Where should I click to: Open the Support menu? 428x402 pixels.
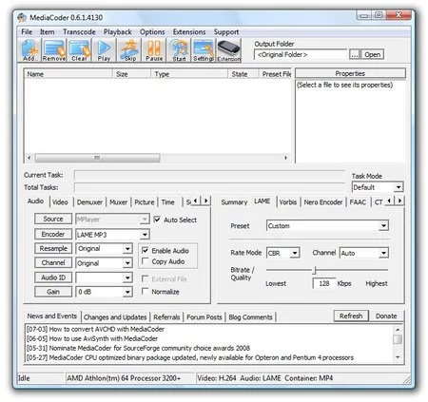(226, 32)
